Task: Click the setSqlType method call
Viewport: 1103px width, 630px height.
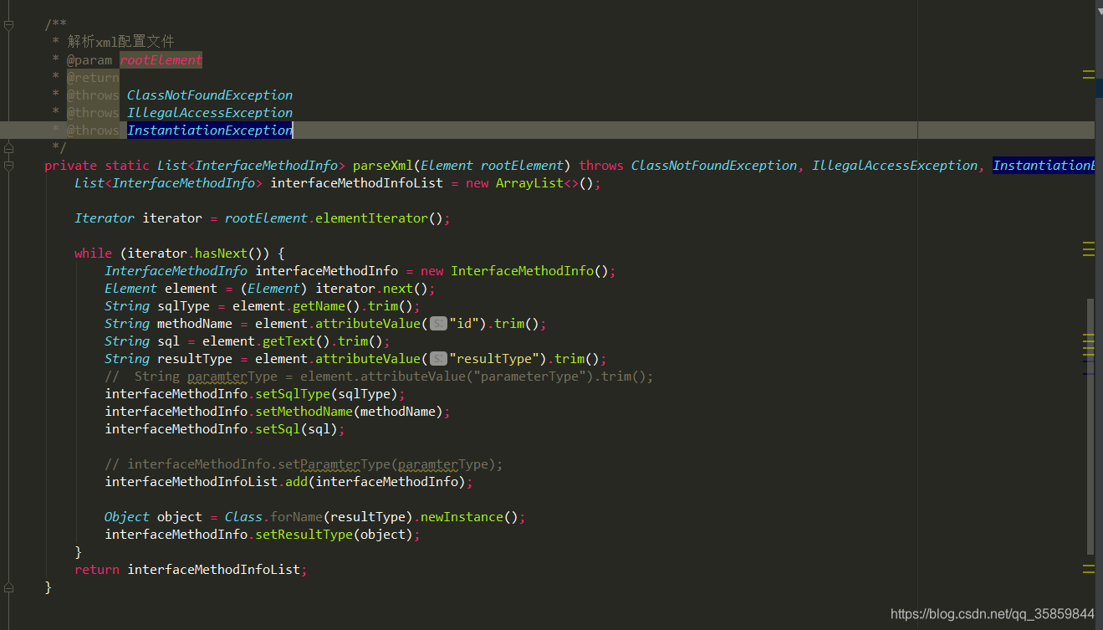Action: click(x=293, y=394)
